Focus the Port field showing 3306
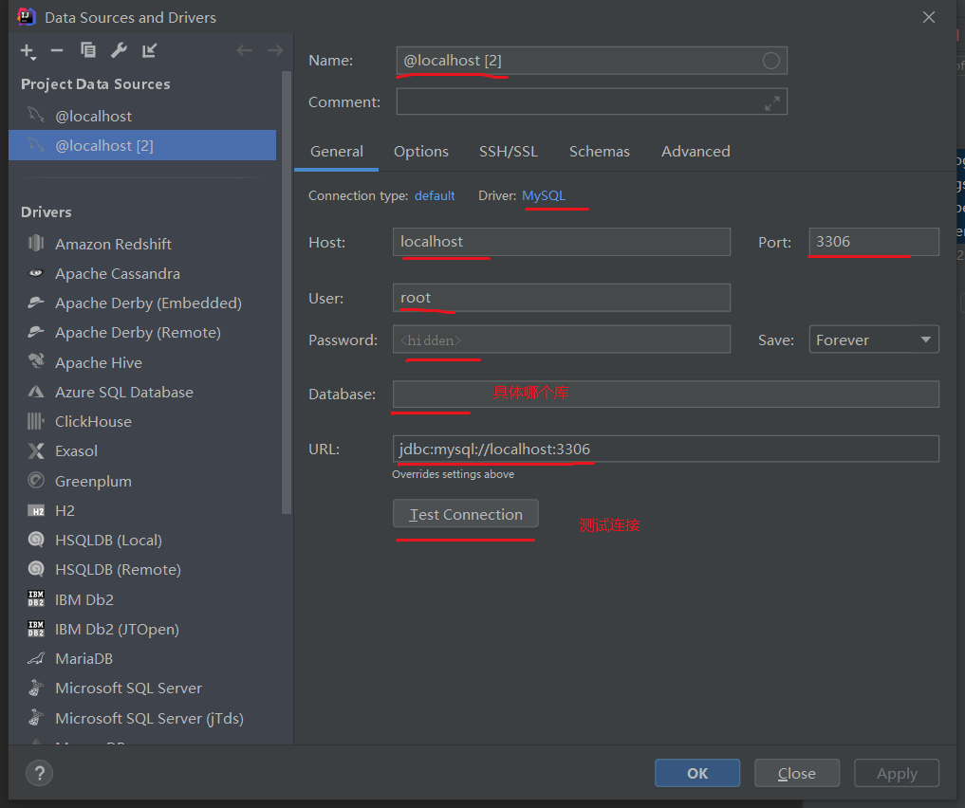The height and width of the screenshot is (808, 965). (874, 242)
